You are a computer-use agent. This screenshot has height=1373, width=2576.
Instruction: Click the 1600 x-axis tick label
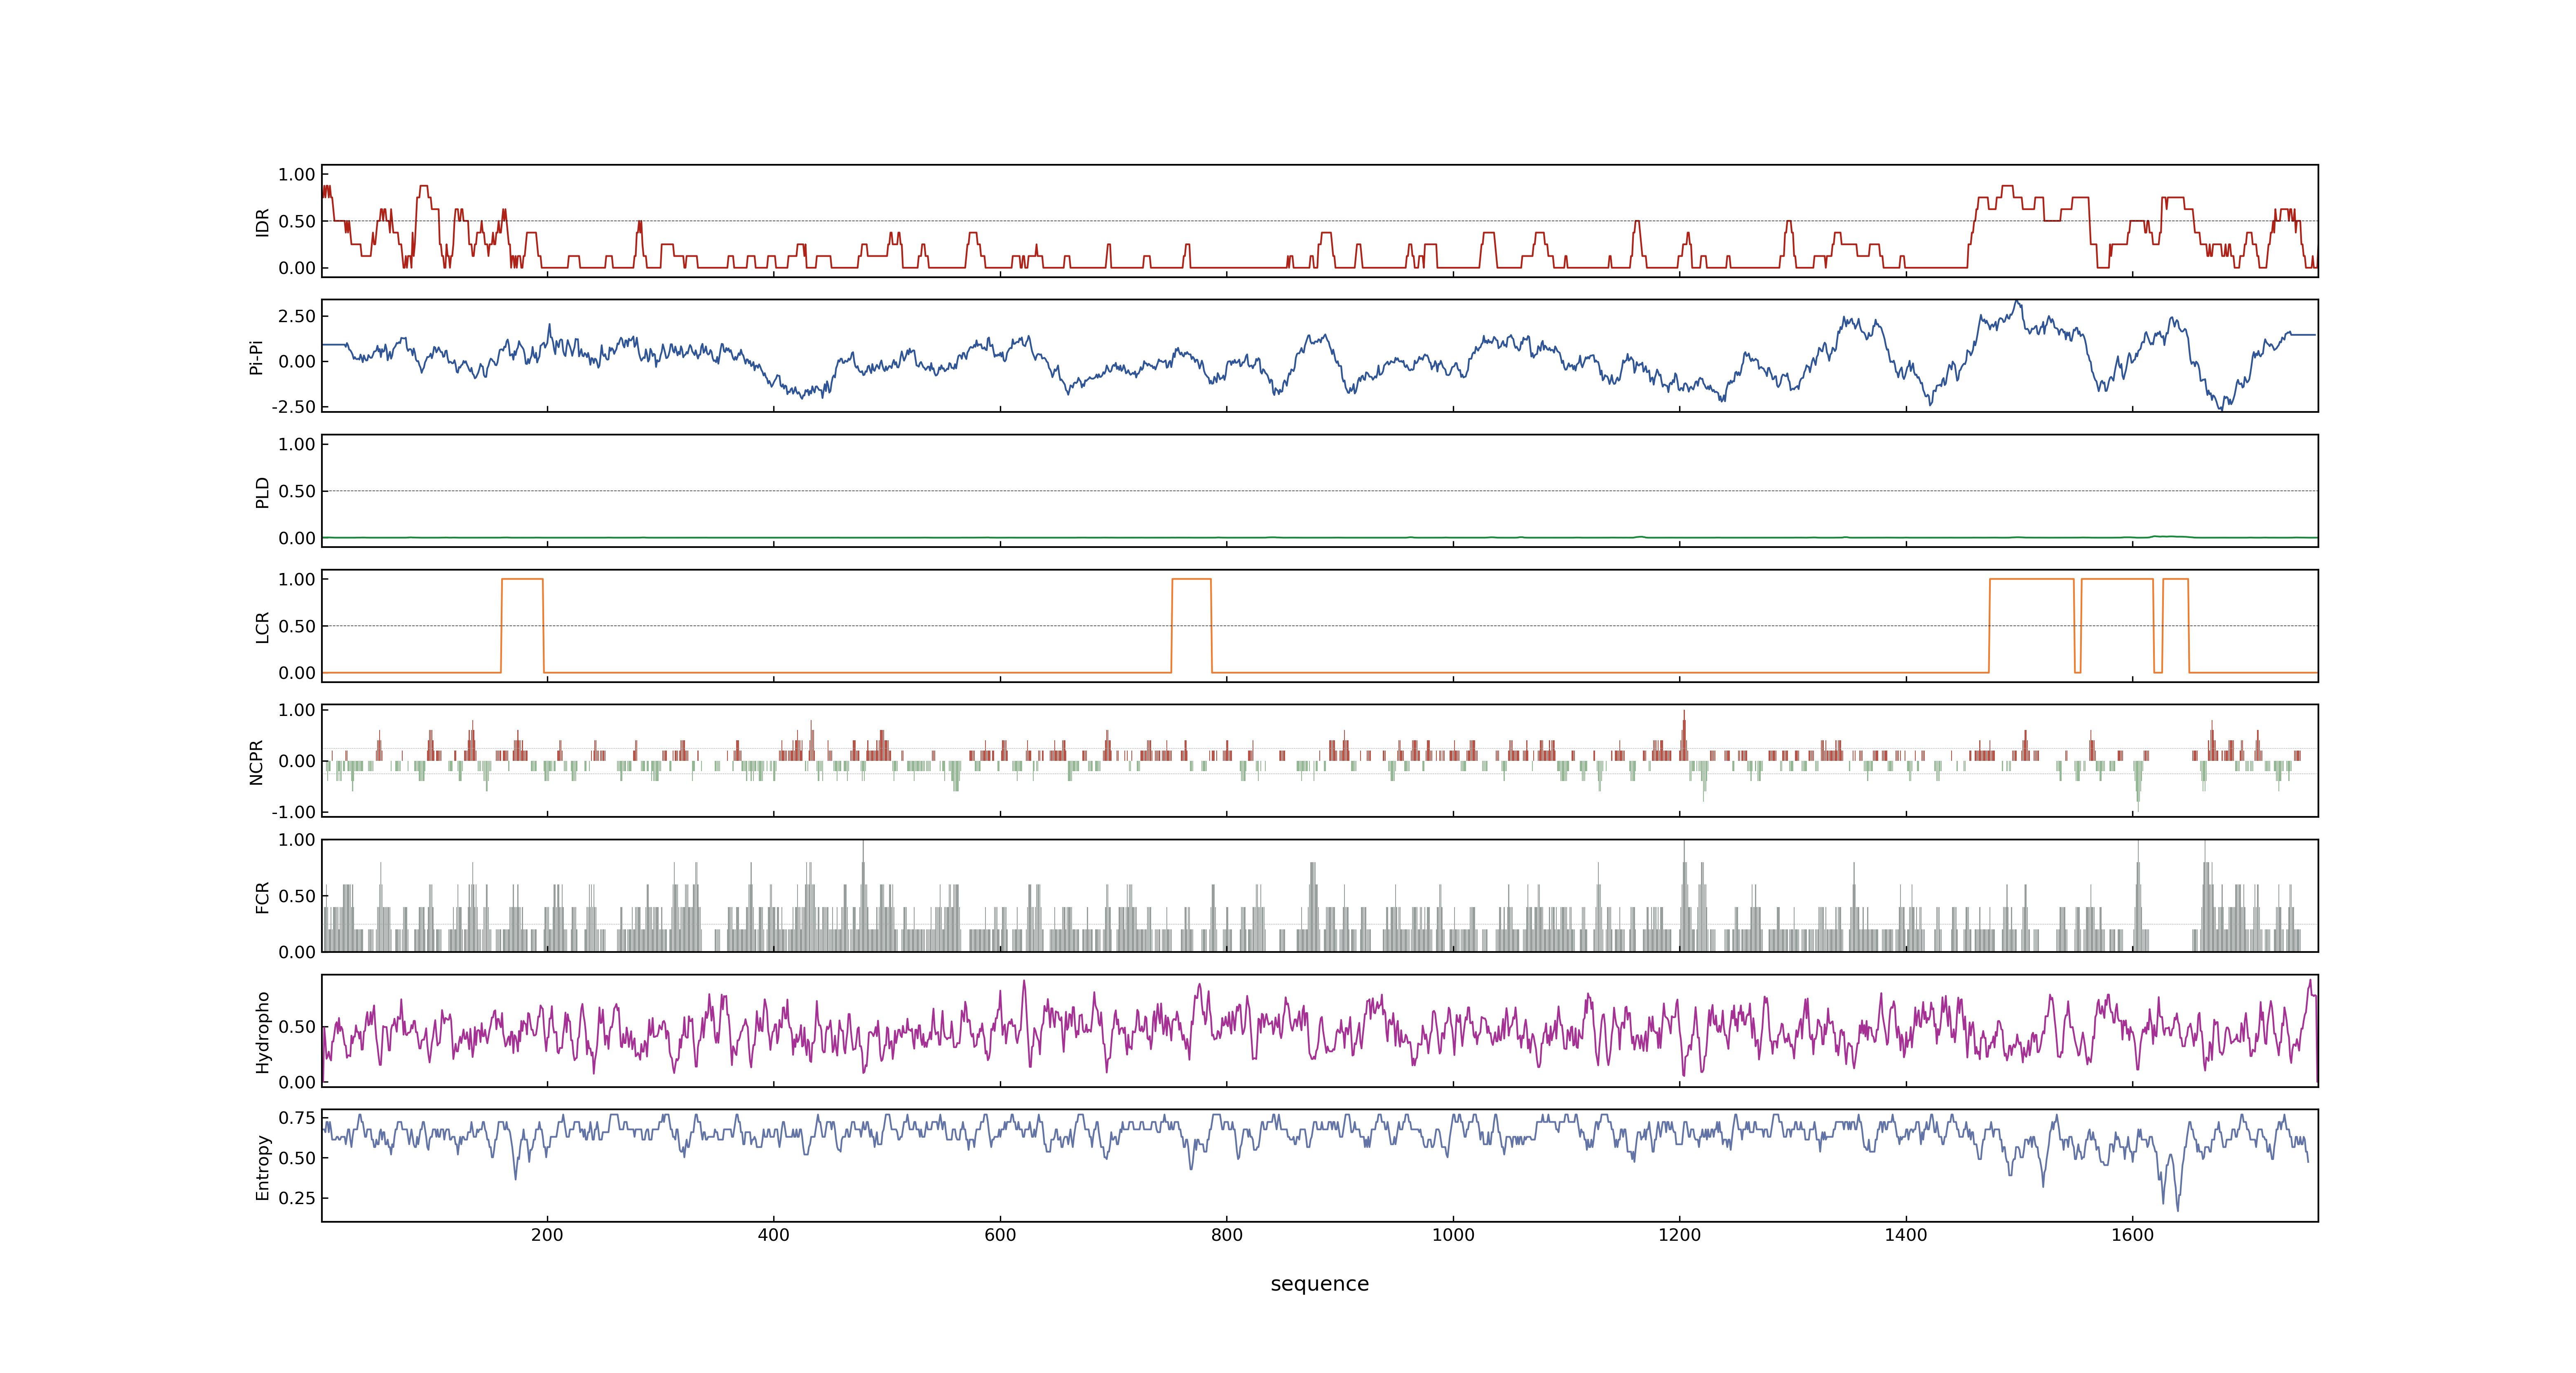coord(2132,1235)
